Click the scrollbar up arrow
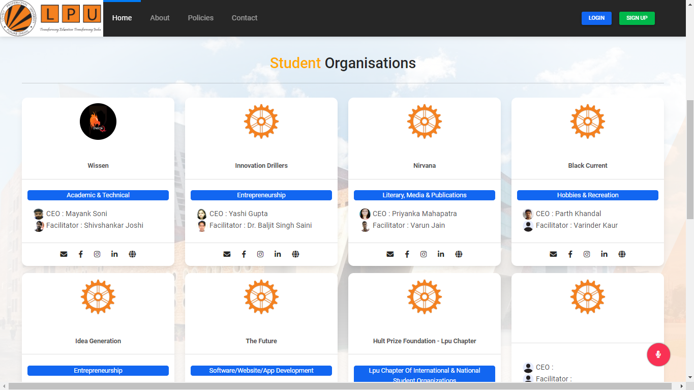Screen dimensions: 694x390 [x=690, y=4]
